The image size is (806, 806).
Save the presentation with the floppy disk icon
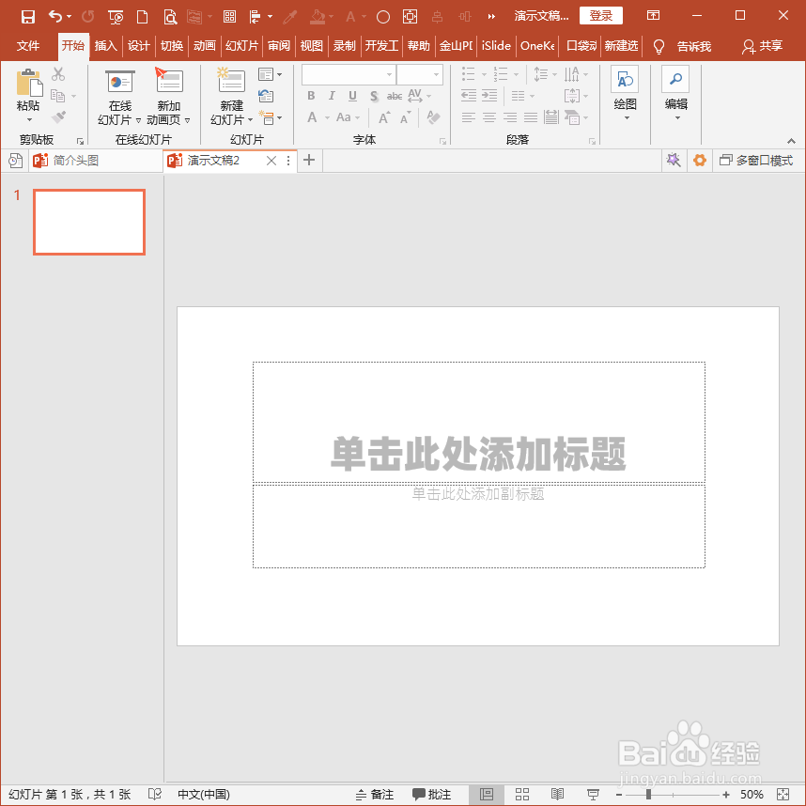(x=28, y=17)
